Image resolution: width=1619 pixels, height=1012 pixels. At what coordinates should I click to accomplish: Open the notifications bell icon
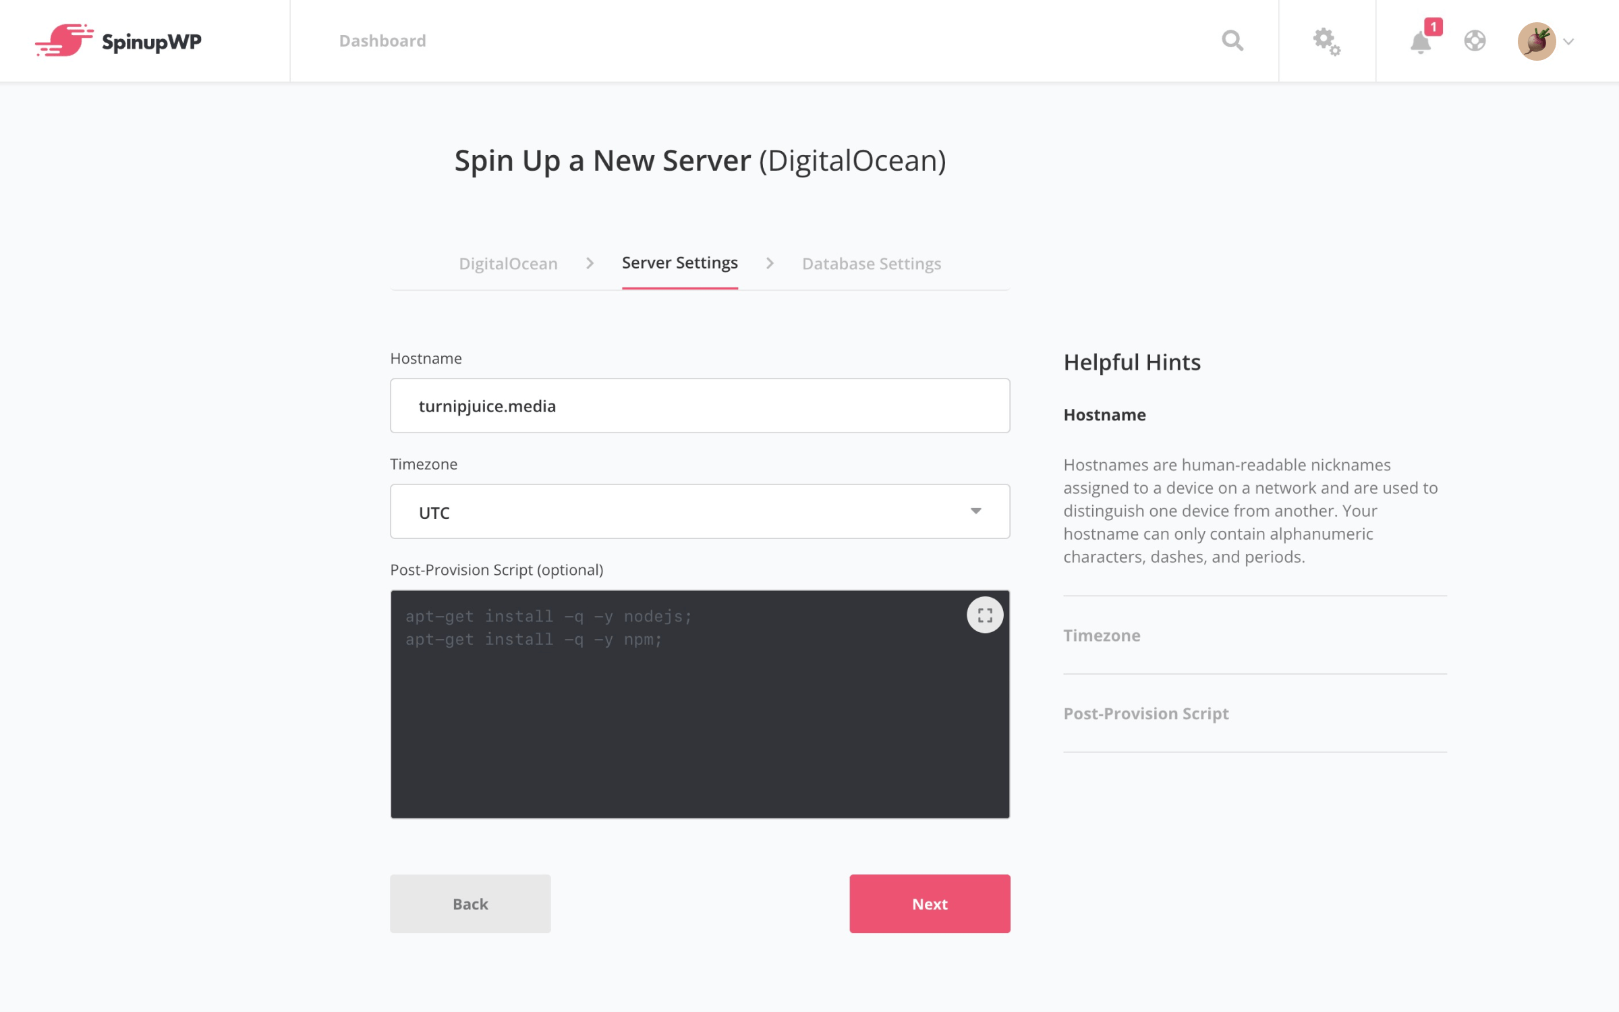coord(1421,42)
